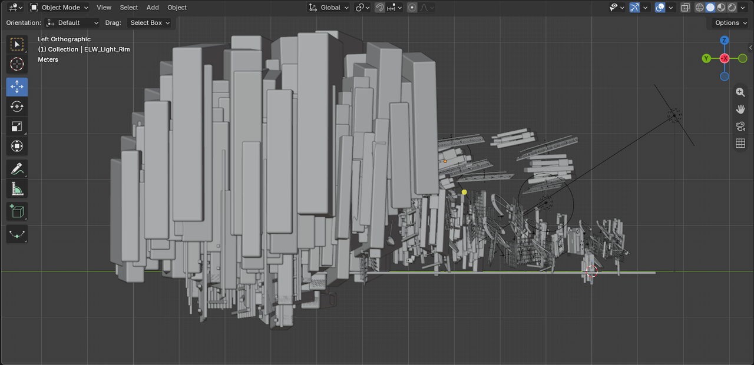Open the pivot point dropdown
The height and width of the screenshot is (365, 754).
[363, 8]
